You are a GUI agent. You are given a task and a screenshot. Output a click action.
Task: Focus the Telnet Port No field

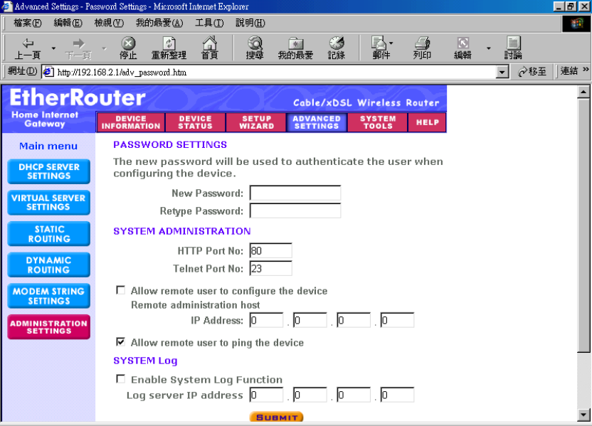pyautogui.click(x=270, y=268)
